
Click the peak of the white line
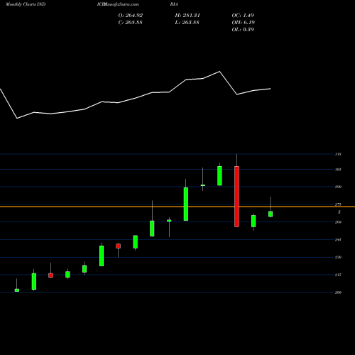pos(219,71)
